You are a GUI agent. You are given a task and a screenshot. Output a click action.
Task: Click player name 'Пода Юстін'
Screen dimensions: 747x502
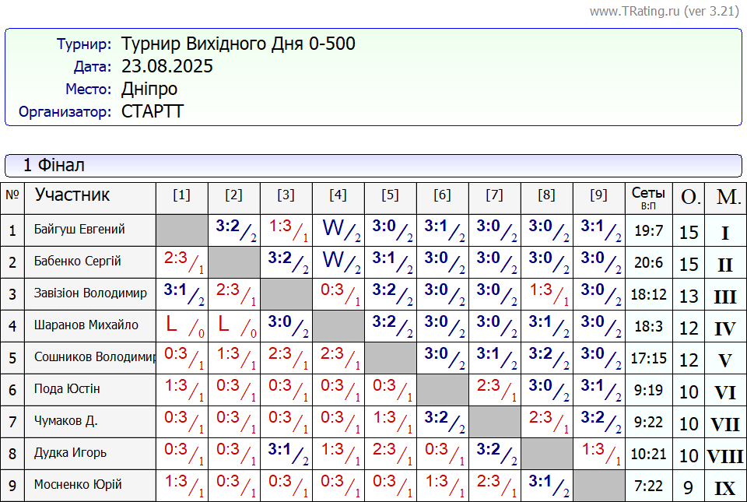[67, 389]
